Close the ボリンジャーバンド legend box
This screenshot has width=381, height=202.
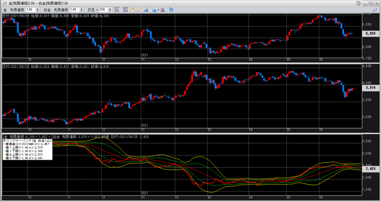point(51,141)
